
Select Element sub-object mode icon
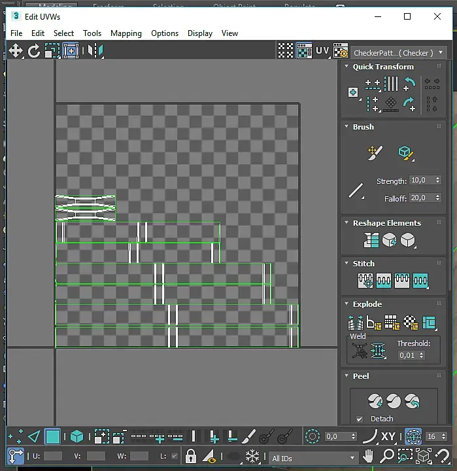tap(76, 436)
